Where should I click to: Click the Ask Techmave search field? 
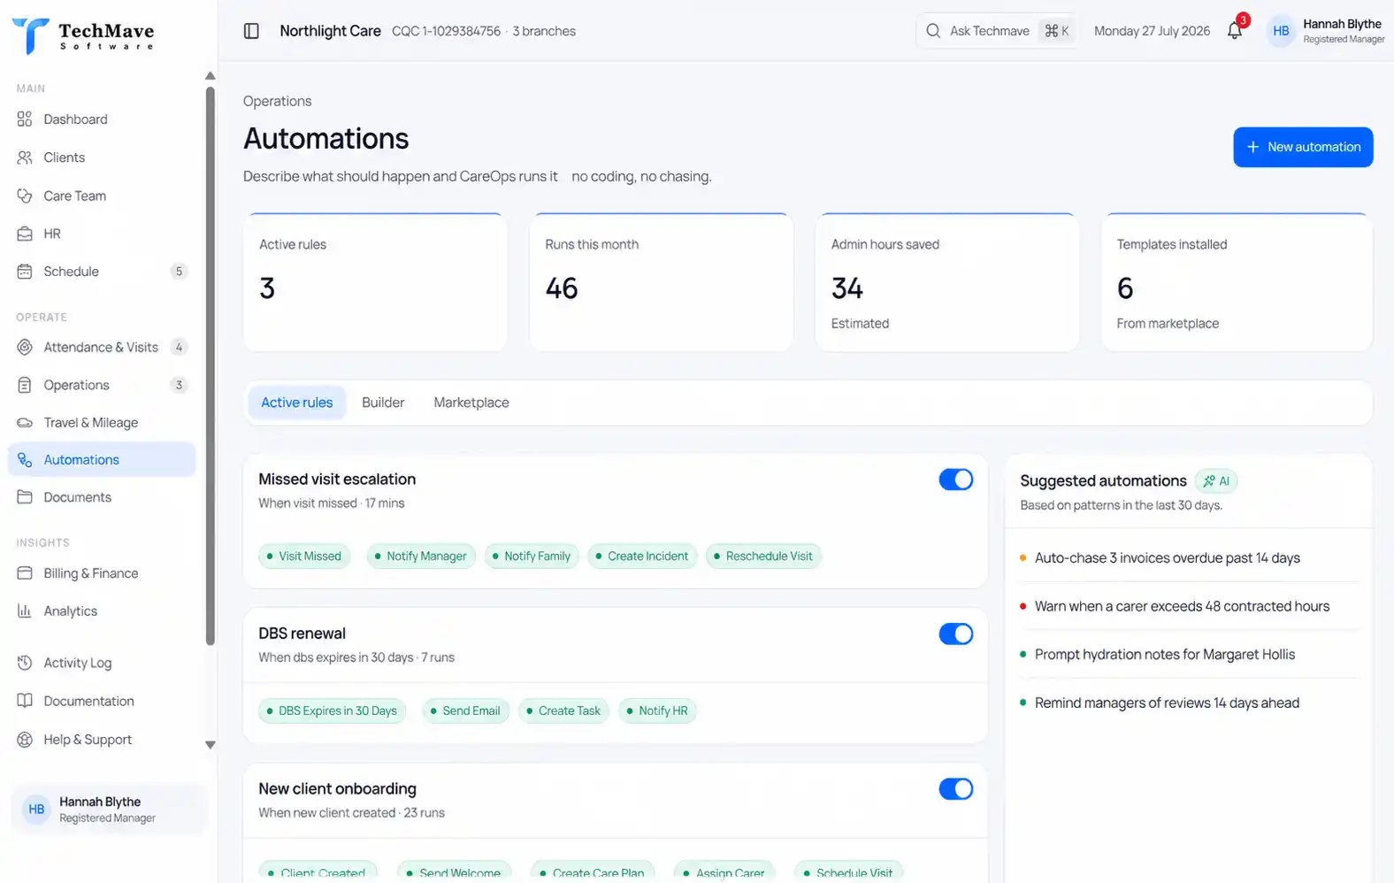coord(996,31)
